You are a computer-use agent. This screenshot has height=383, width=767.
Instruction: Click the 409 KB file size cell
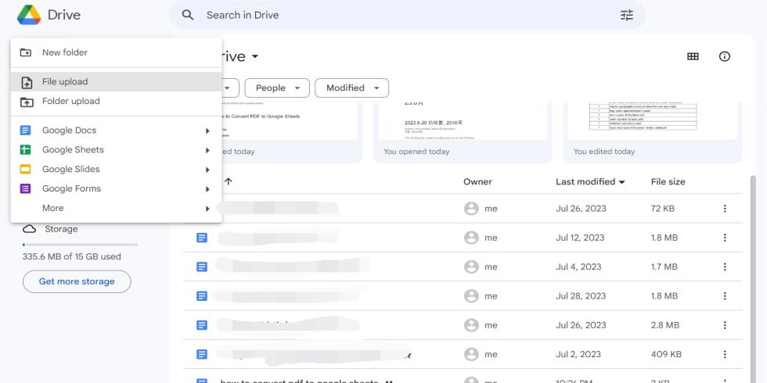point(666,354)
